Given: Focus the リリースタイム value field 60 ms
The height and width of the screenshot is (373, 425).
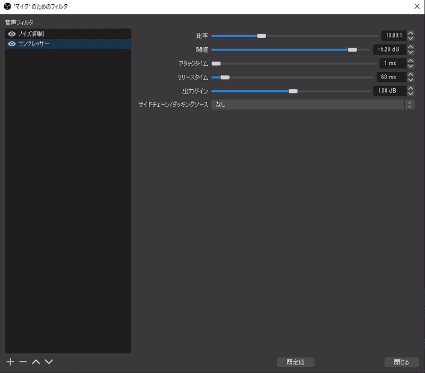Looking at the screenshot, I should 392,77.
